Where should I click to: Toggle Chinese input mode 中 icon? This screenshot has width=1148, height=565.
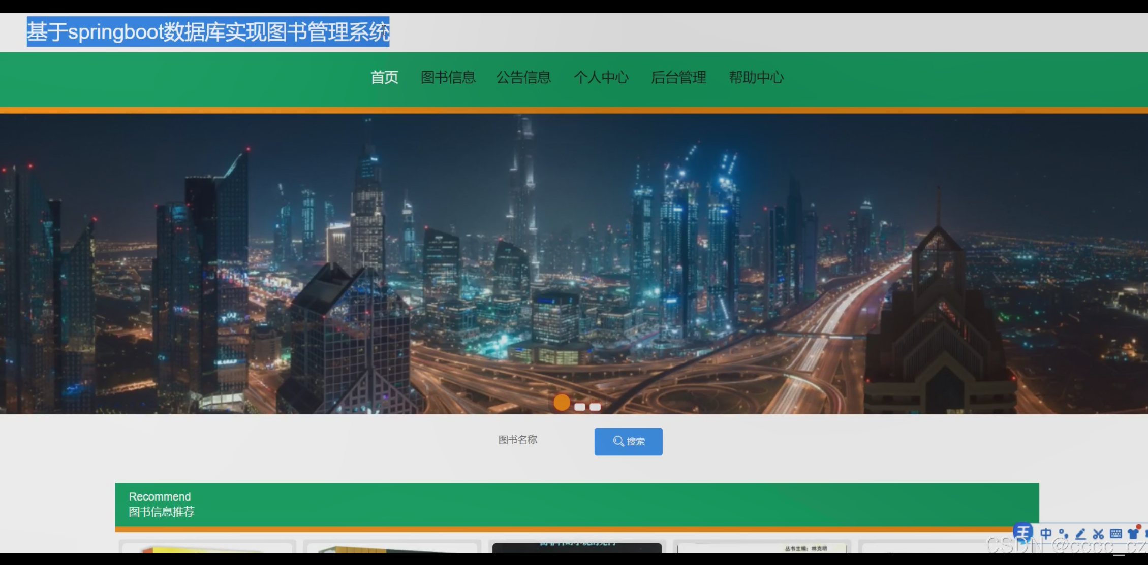1046,534
